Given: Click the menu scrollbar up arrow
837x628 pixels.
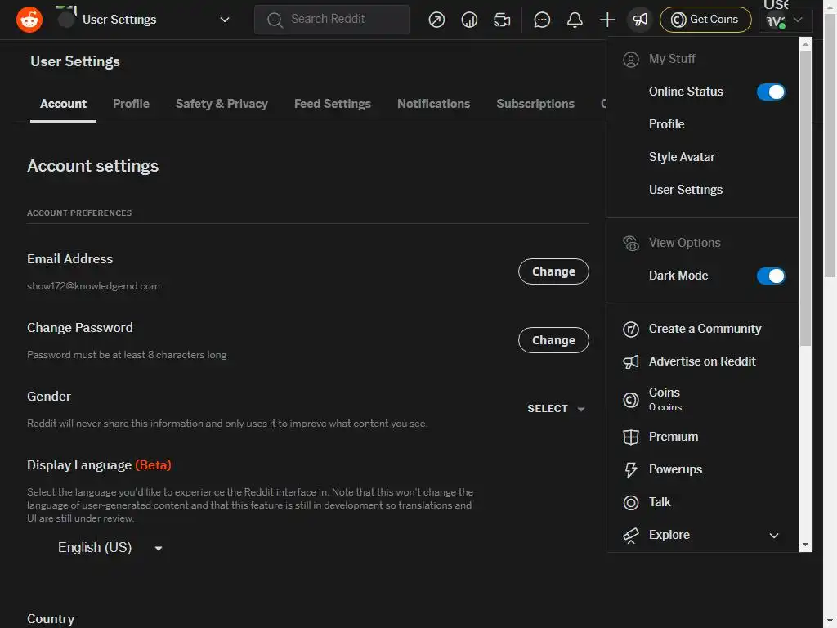Looking at the screenshot, I should click(x=805, y=45).
